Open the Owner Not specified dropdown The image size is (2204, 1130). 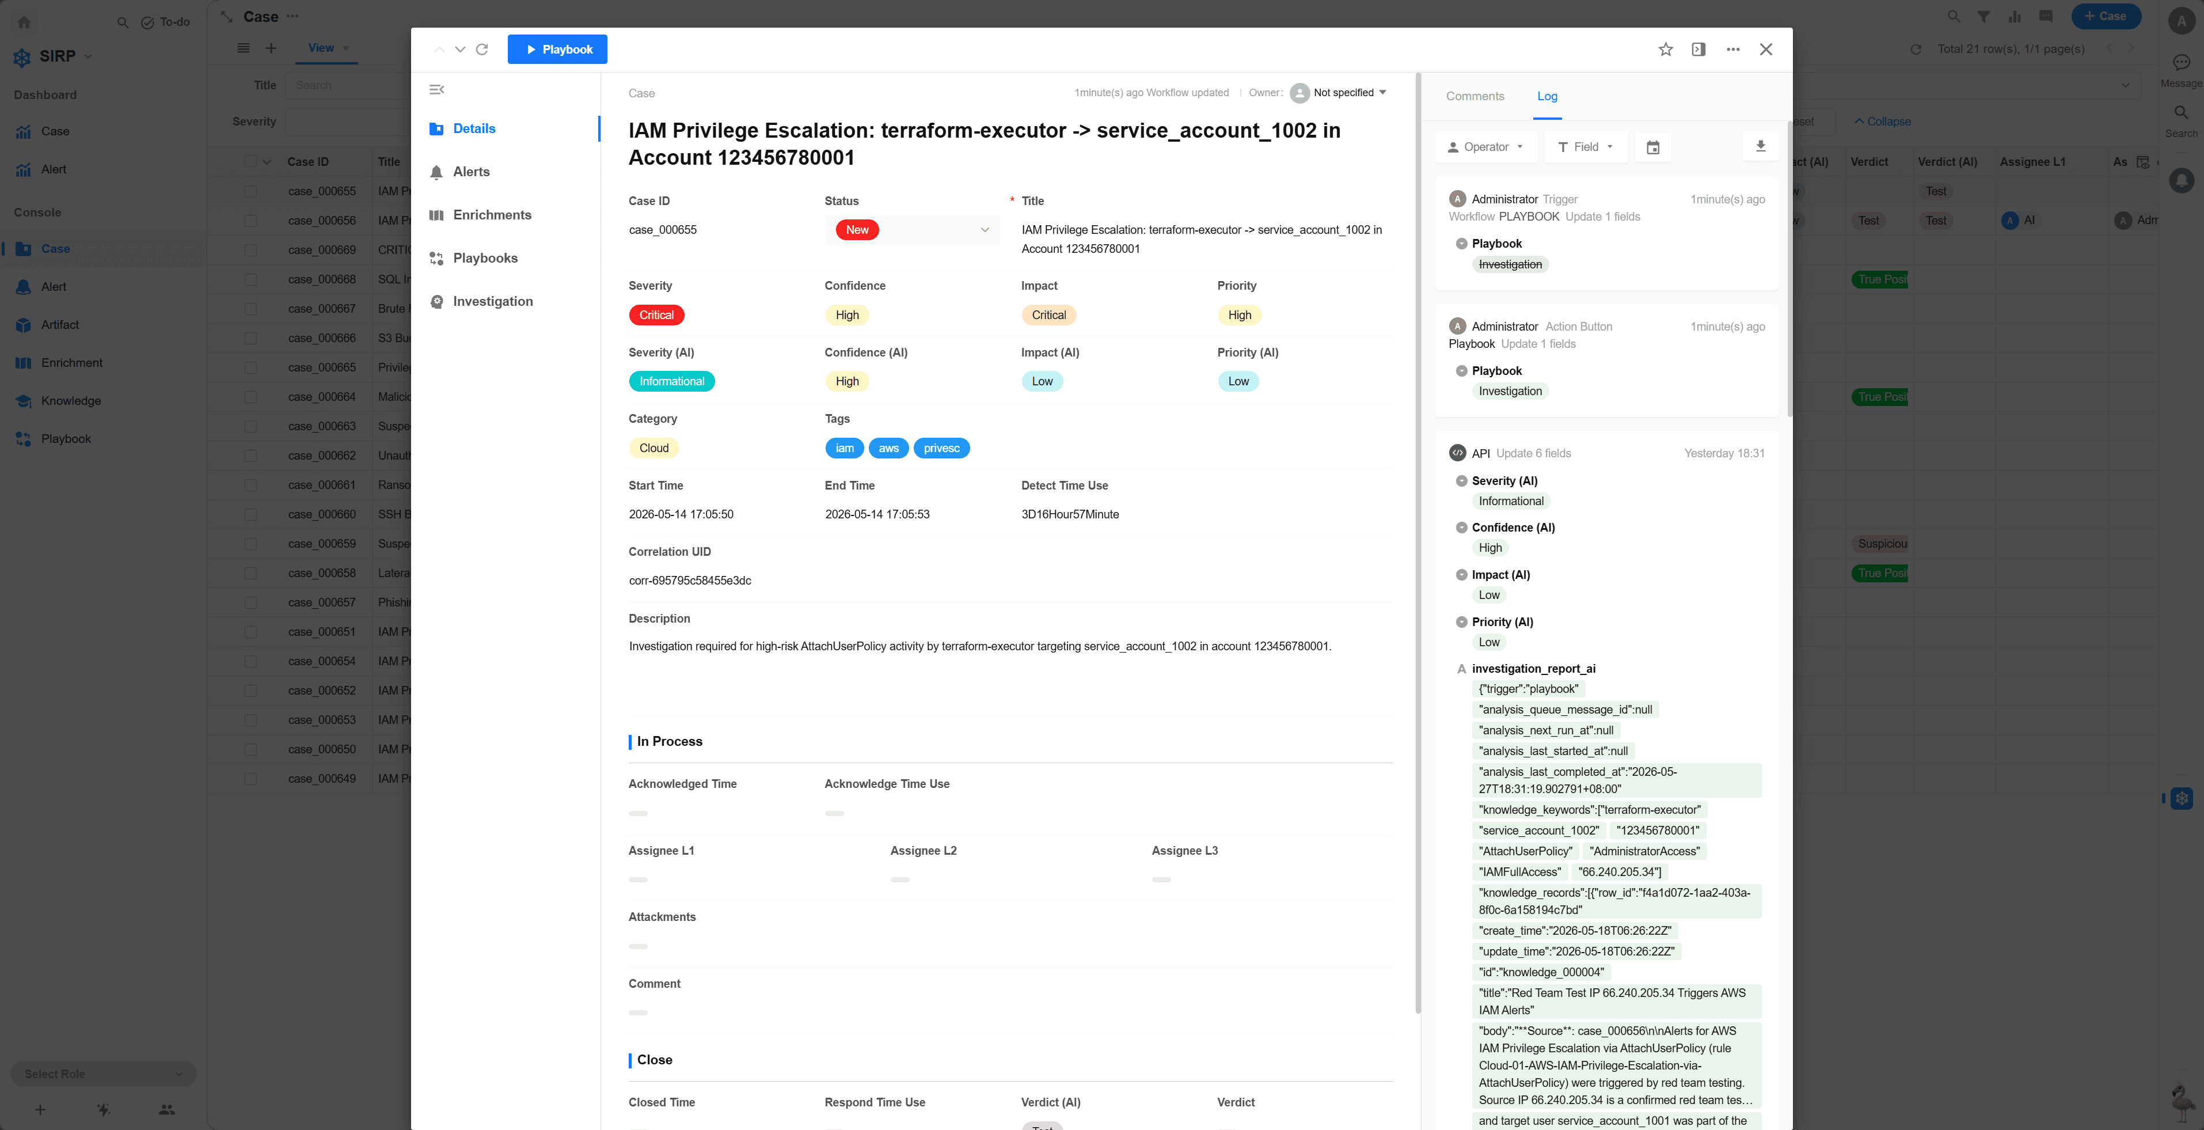1338,93
